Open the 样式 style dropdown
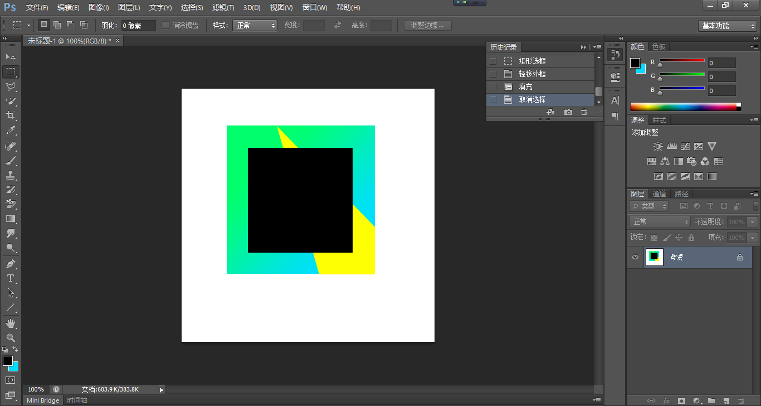This screenshot has height=406, width=761. (x=255, y=25)
